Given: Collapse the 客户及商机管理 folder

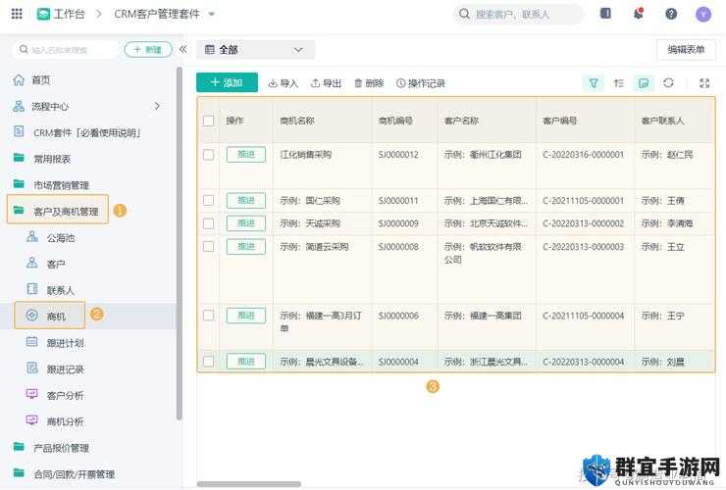Looking at the screenshot, I should tap(58, 211).
